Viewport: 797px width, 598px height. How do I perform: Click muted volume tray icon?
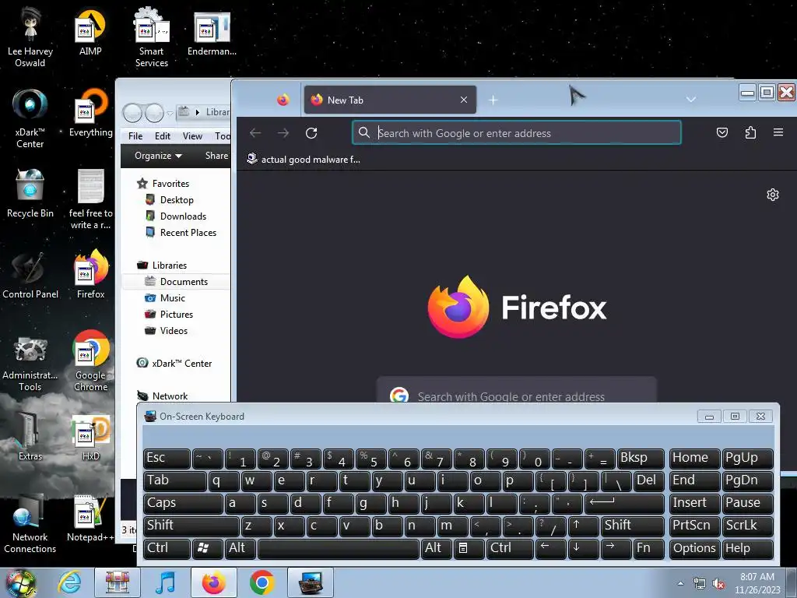tap(718, 584)
